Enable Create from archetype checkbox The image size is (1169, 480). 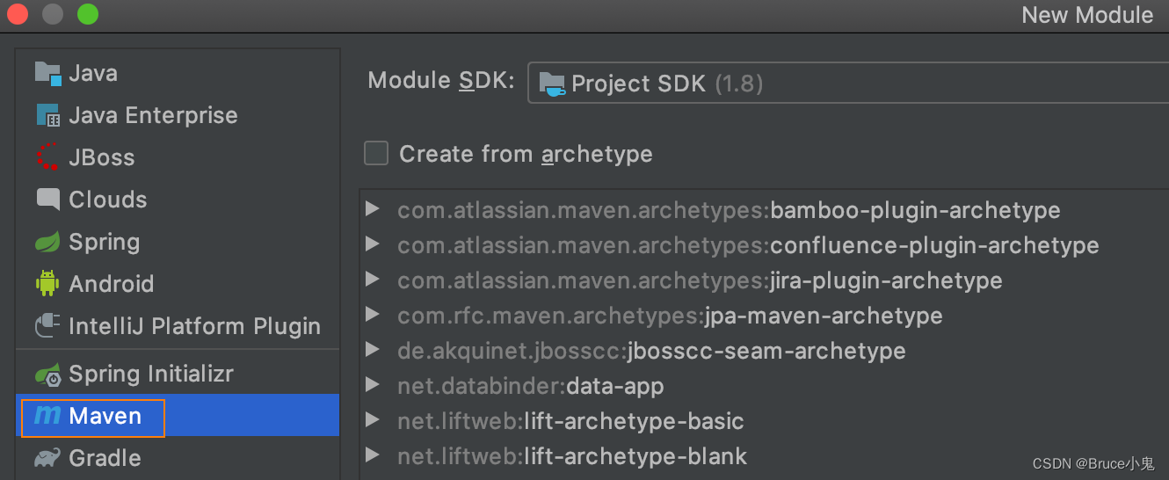click(376, 154)
